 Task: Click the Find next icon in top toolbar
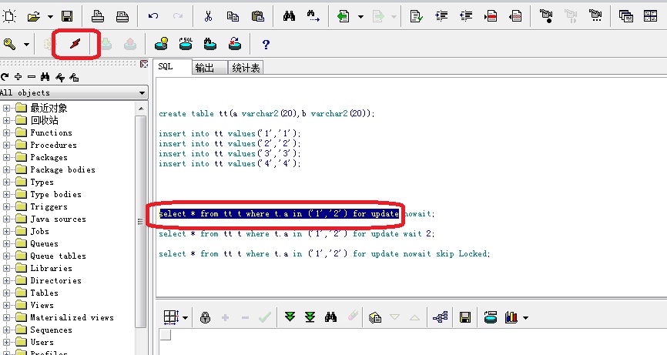[x=313, y=16]
